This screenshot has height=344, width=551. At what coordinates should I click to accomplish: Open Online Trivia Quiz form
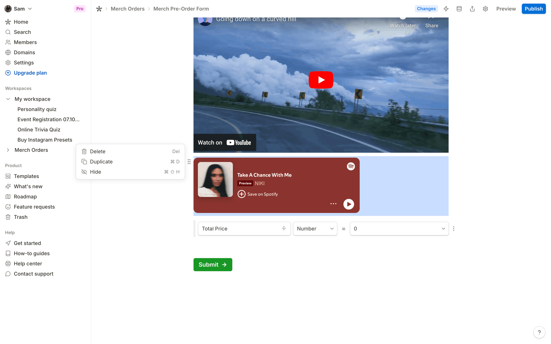tap(39, 130)
